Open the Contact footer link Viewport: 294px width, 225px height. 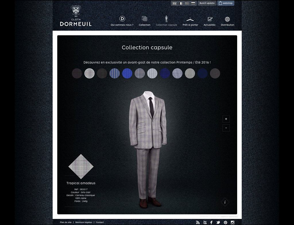click(100, 222)
